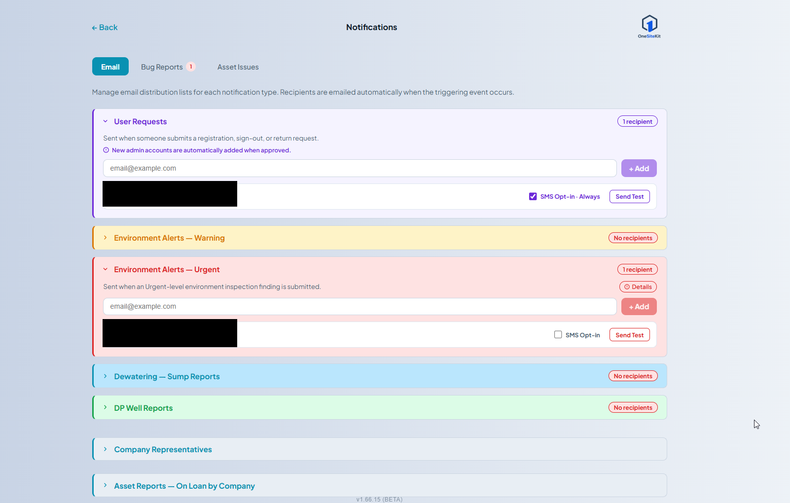Send Test for User Requests recipient
The width and height of the screenshot is (790, 503).
click(630, 196)
